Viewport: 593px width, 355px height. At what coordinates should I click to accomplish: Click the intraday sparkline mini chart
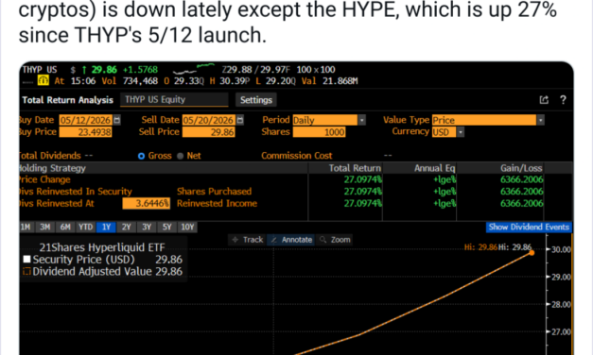[x=194, y=69]
